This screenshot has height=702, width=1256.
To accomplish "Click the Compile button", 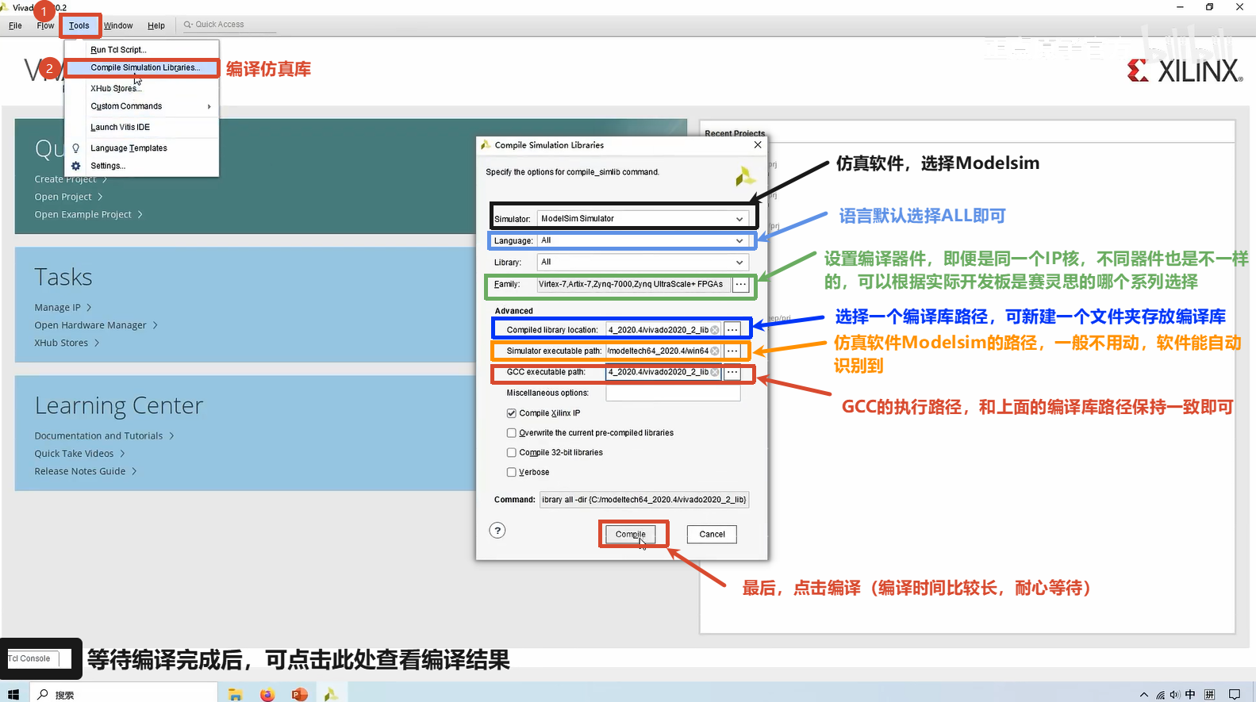I will coord(631,535).
